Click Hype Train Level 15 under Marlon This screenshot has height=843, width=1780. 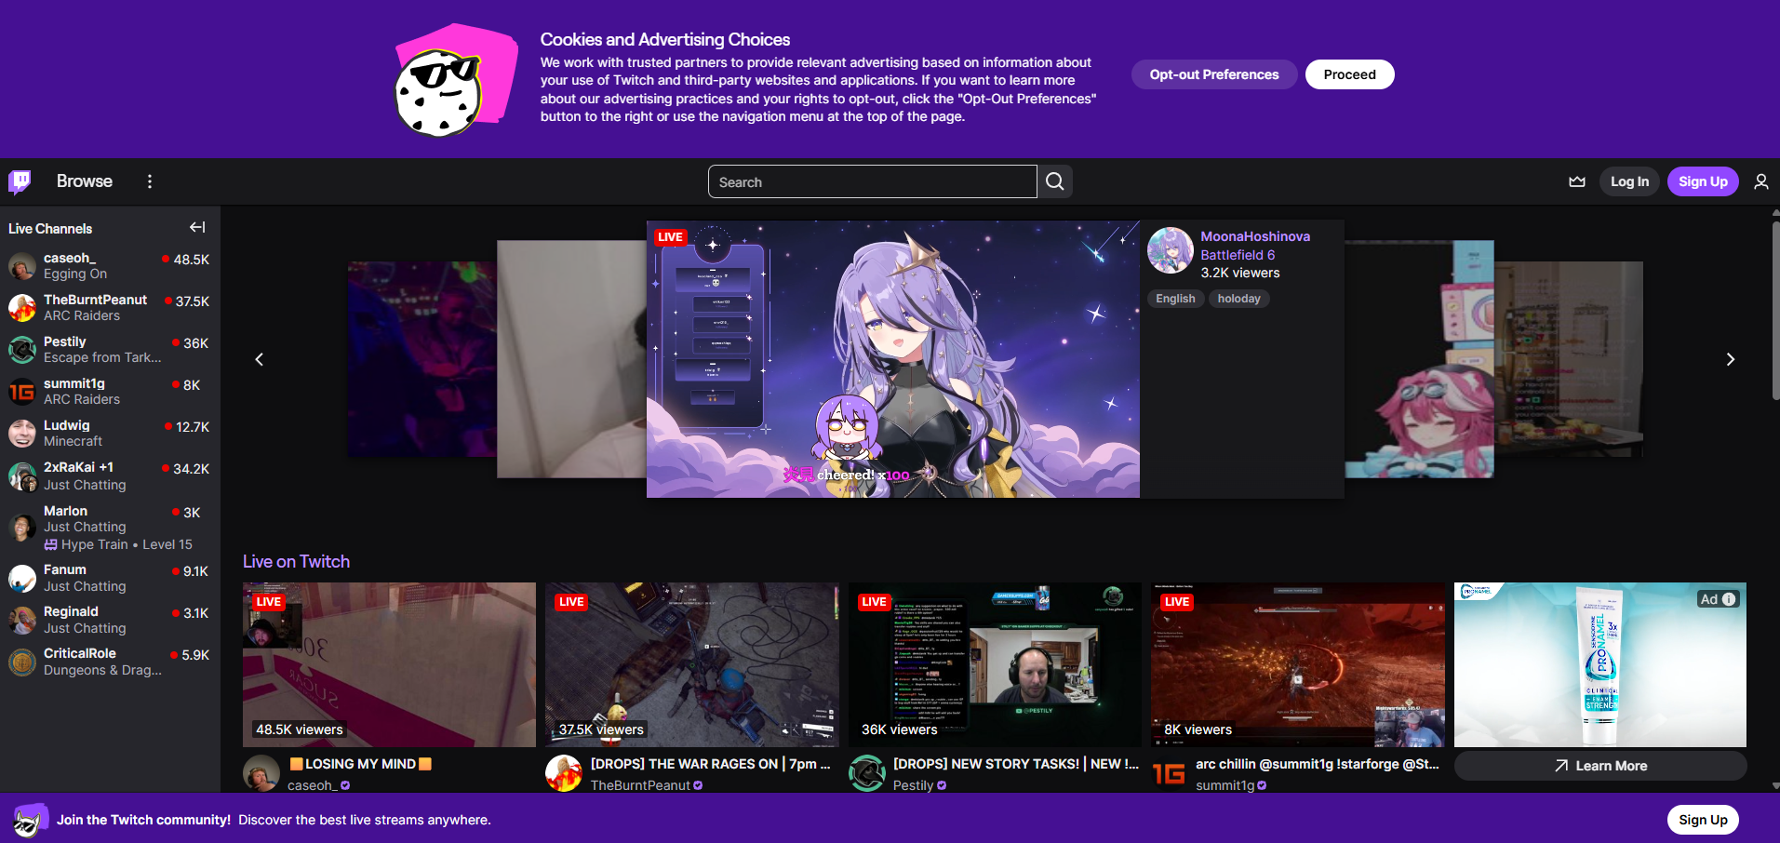(118, 544)
